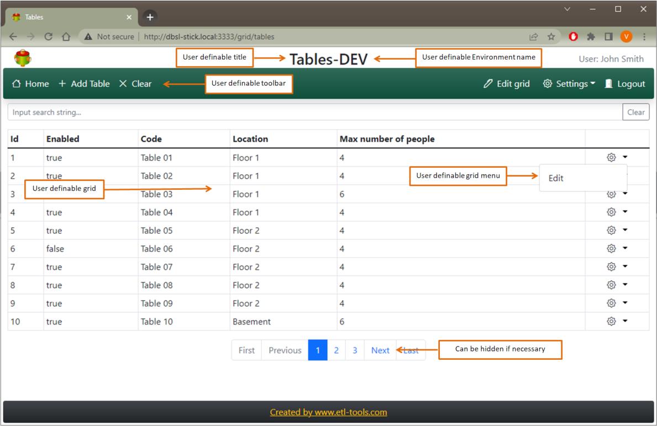This screenshot has width=657, height=426.
Task: Click Edit grid in toolbar
Action: click(507, 84)
